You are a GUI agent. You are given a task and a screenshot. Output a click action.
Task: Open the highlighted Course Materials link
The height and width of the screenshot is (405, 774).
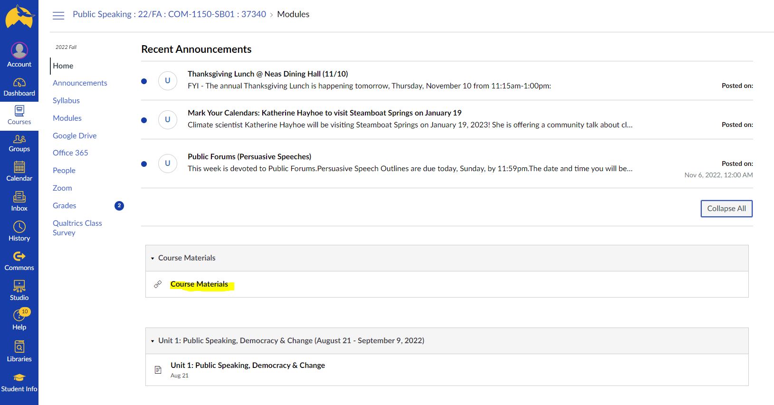tap(199, 284)
